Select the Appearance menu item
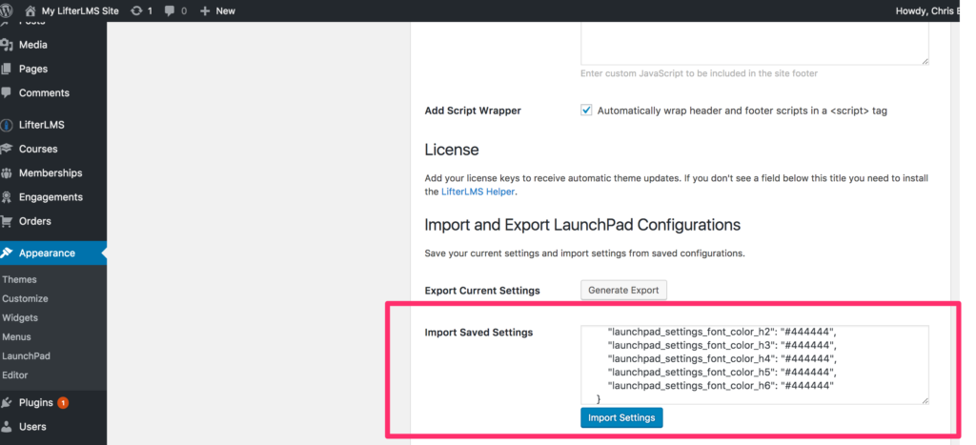976x445 pixels. pyautogui.click(x=47, y=253)
